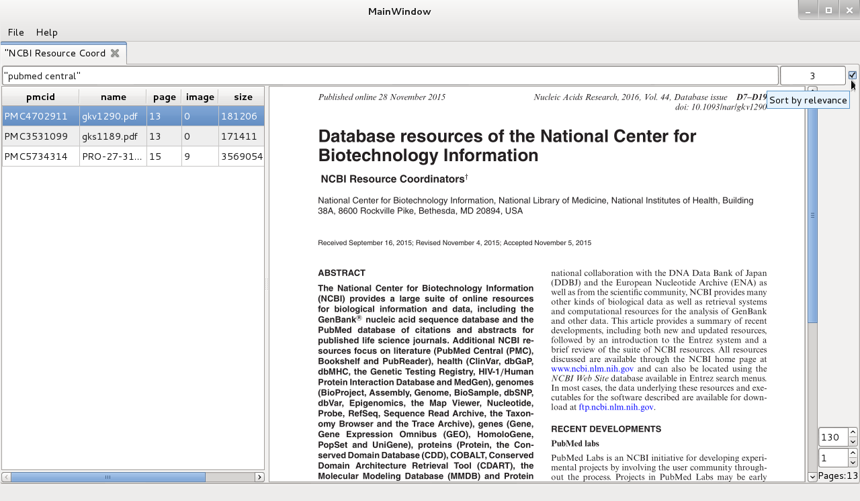Click the splitter handle between table and PDF

[x=267, y=285]
